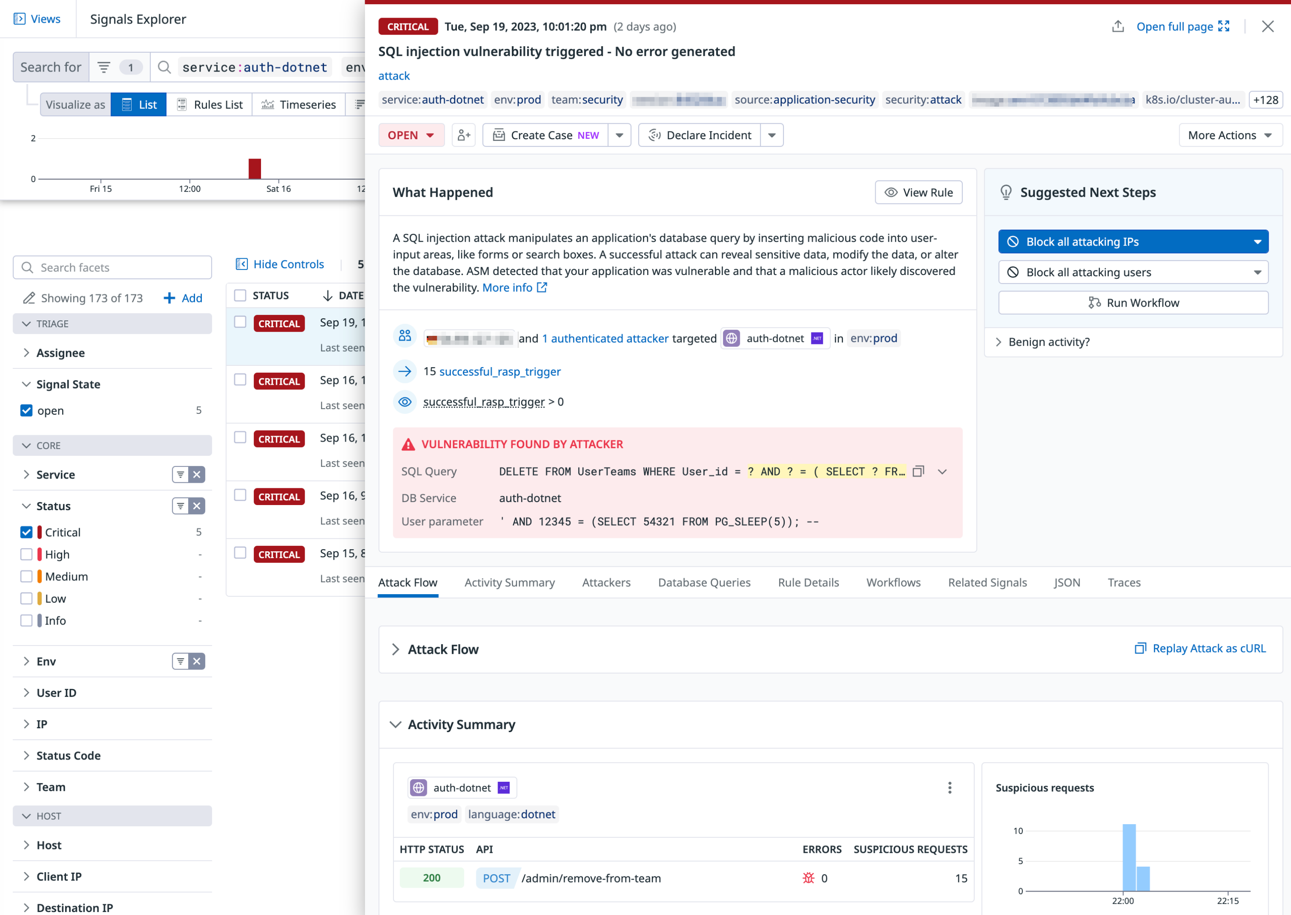Click the 1 authenticated attacker link
This screenshot has height=915, width=1291.
point(606,338)
